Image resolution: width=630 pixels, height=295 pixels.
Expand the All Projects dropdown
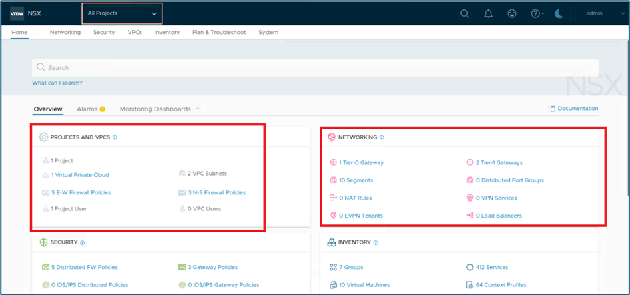(122, 13)
